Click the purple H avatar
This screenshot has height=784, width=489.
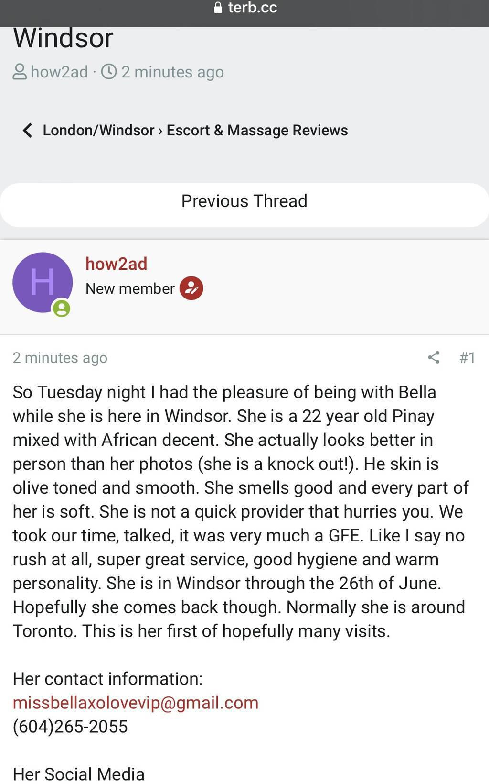(x=42, y=282)
